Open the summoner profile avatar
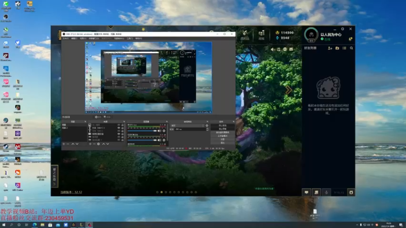Image resolution: width=406 pixels, height=228 pixels. click(x=311, y=34)
